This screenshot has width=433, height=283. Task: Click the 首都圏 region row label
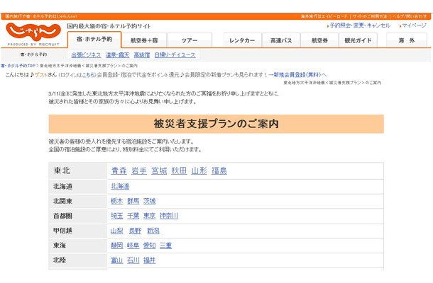[x=62, y=216]
